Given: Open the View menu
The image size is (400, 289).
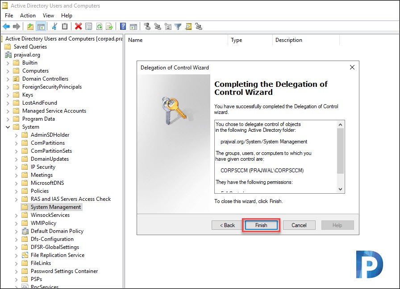Looking at the screenshot, I should [48, 16].
